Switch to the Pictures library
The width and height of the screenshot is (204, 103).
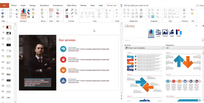tap(165, 33)
